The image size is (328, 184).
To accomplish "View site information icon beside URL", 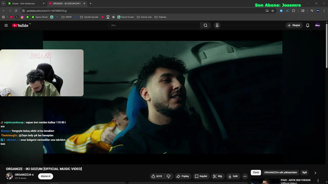I will pyautogui.click(x=23, y=11).
